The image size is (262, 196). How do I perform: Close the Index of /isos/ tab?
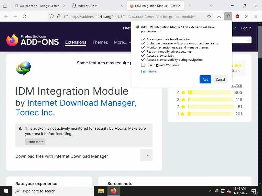pyautogui.click(x=122, y=6)
